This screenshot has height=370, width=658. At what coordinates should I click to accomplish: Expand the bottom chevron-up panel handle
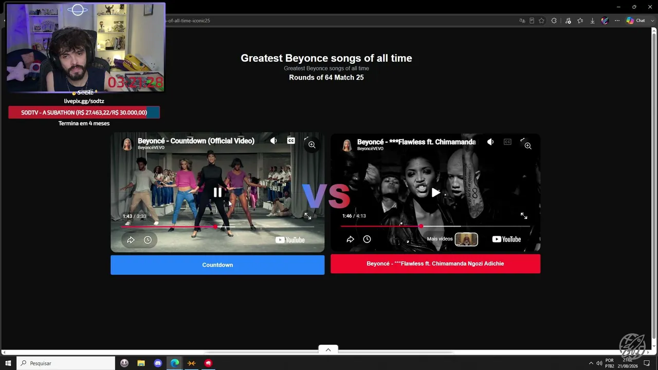tap(328, 349)
